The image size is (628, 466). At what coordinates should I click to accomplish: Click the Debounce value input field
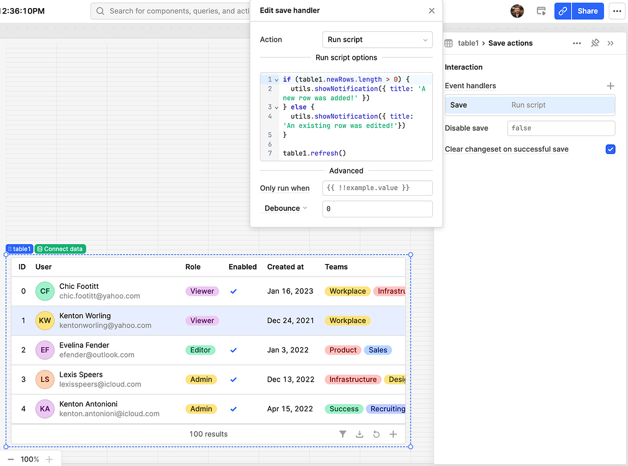377,209
